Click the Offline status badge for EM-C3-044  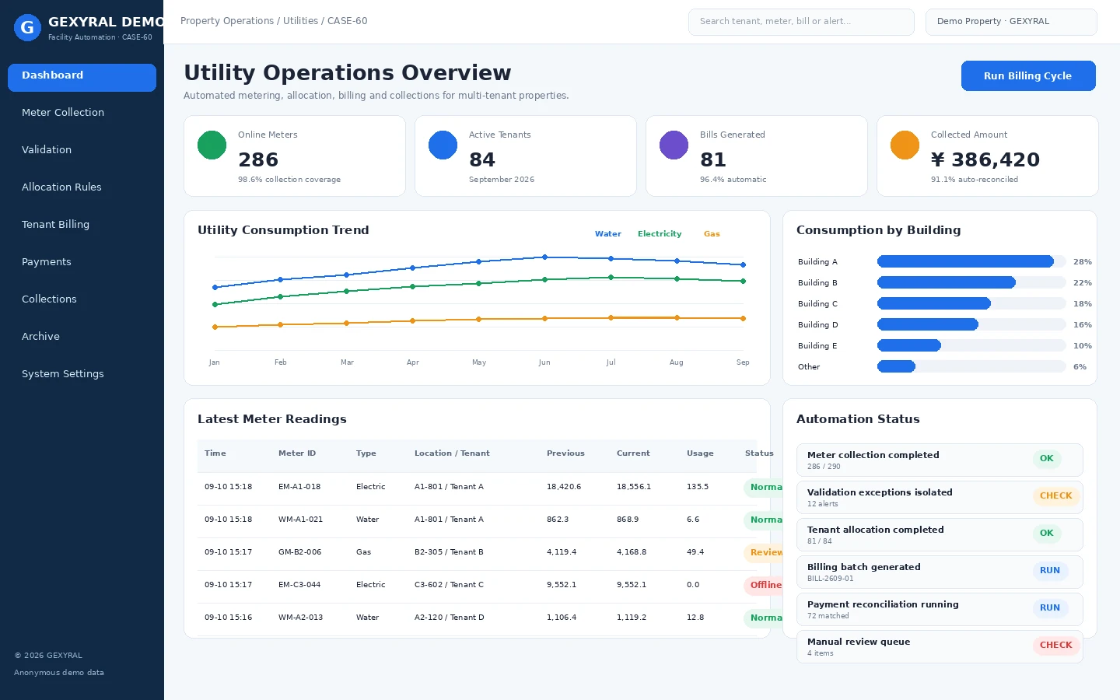click(763, 586)
